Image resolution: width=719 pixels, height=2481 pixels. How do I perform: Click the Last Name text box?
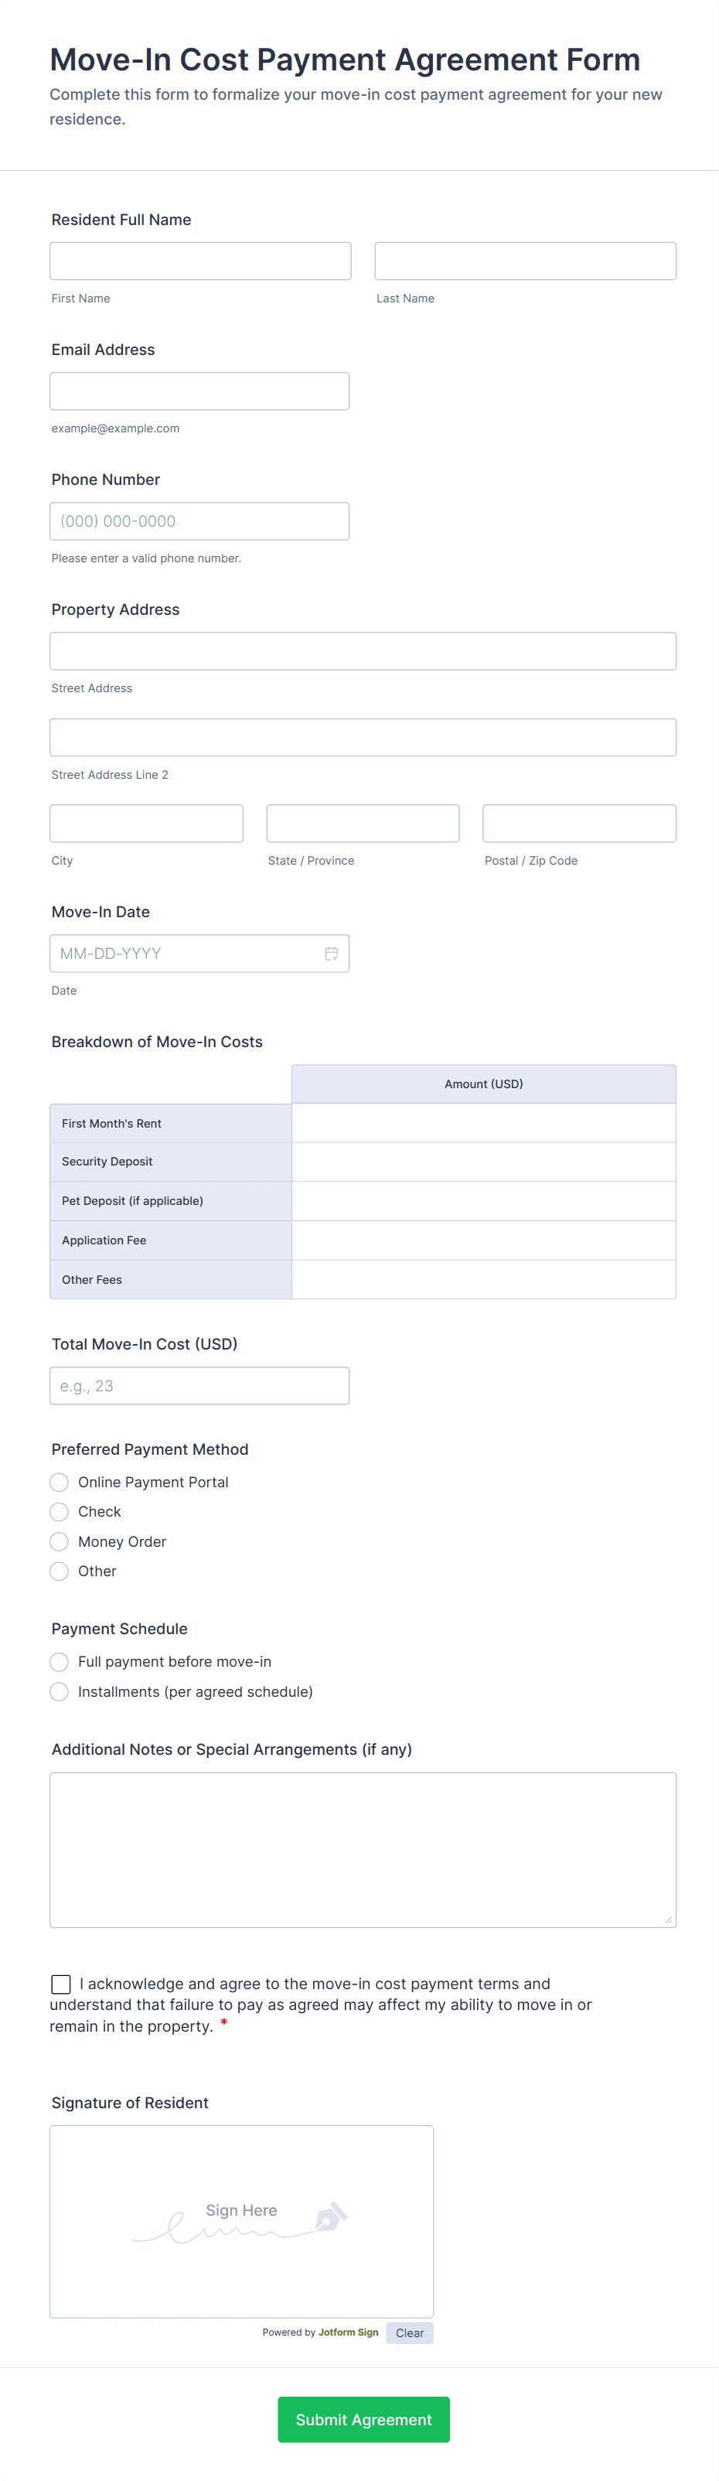[x=525, y=261]
